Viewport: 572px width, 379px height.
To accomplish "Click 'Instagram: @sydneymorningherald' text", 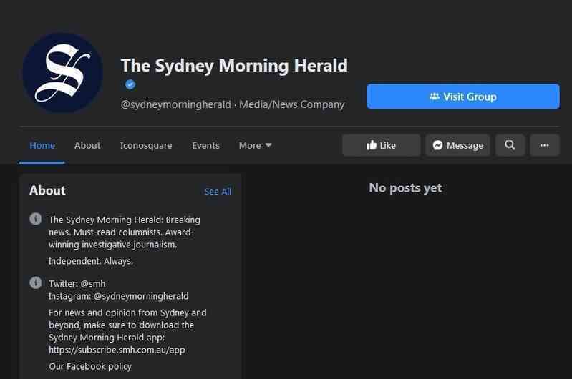I will pos(119,296).
